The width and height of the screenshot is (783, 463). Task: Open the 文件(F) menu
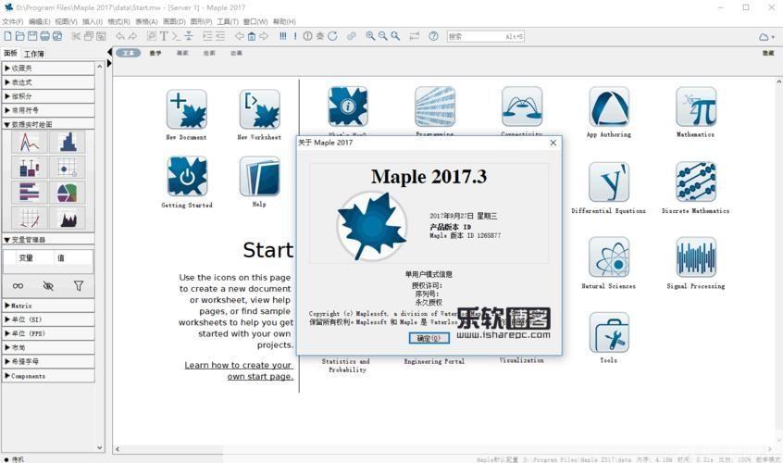point(13,21)
